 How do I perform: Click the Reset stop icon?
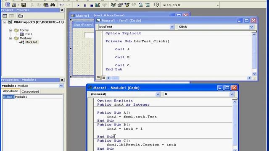pos(92,5)
